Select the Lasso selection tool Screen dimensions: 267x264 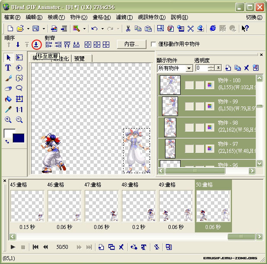coord(19,88)
